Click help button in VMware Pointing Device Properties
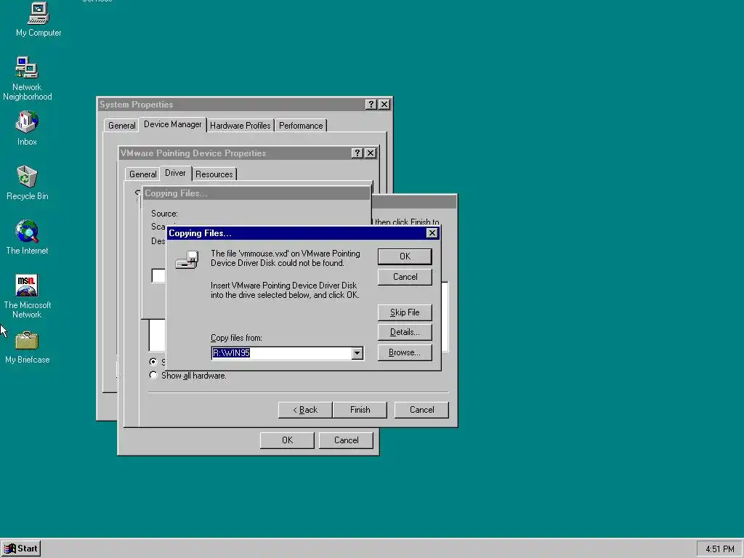744x558 pixels. tap(357, 153)
